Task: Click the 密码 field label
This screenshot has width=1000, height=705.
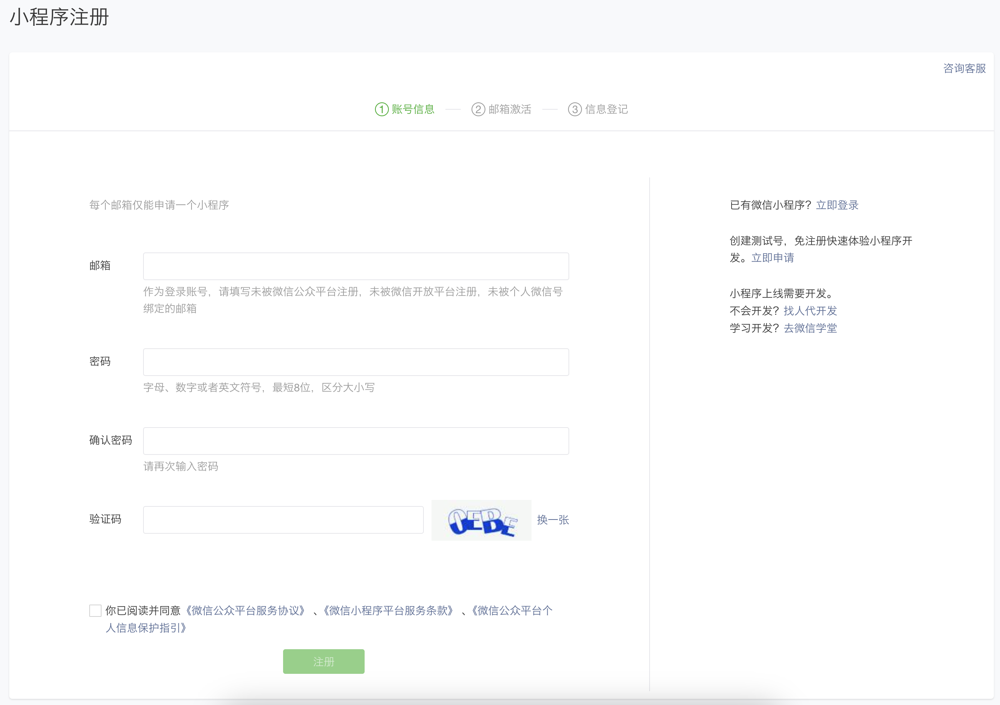Action: [100, 361]
